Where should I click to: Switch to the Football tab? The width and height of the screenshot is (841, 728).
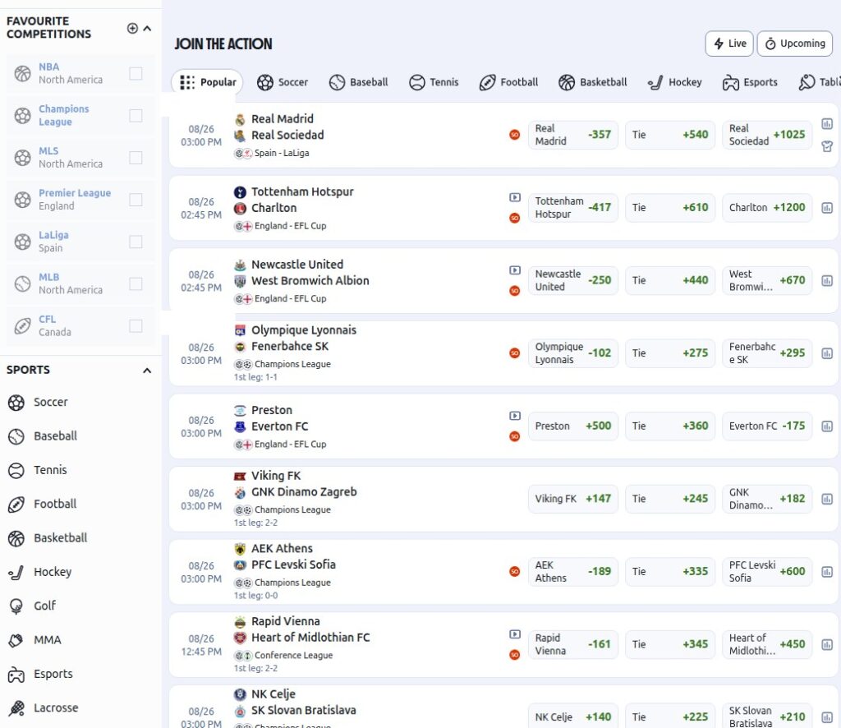(508, 82)
